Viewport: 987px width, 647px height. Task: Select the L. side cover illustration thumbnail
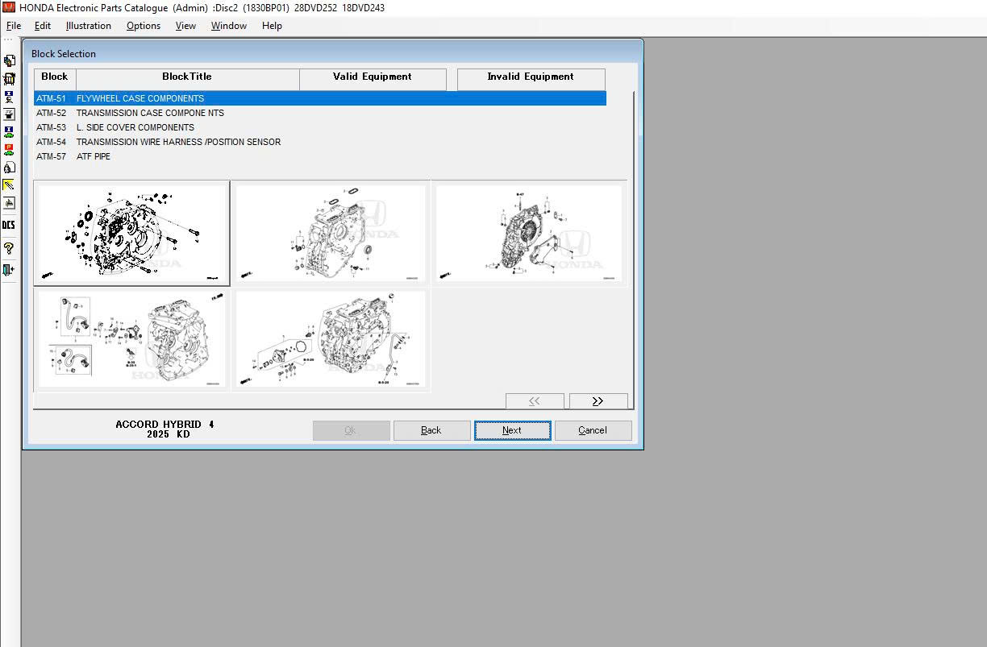coord(529,233)
